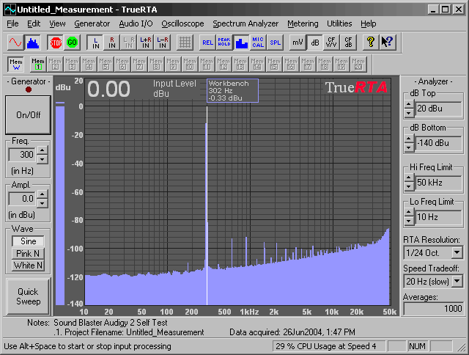Open the Metering menu
This screenshot has height=355, width=469.
click(x=303, y=23)
